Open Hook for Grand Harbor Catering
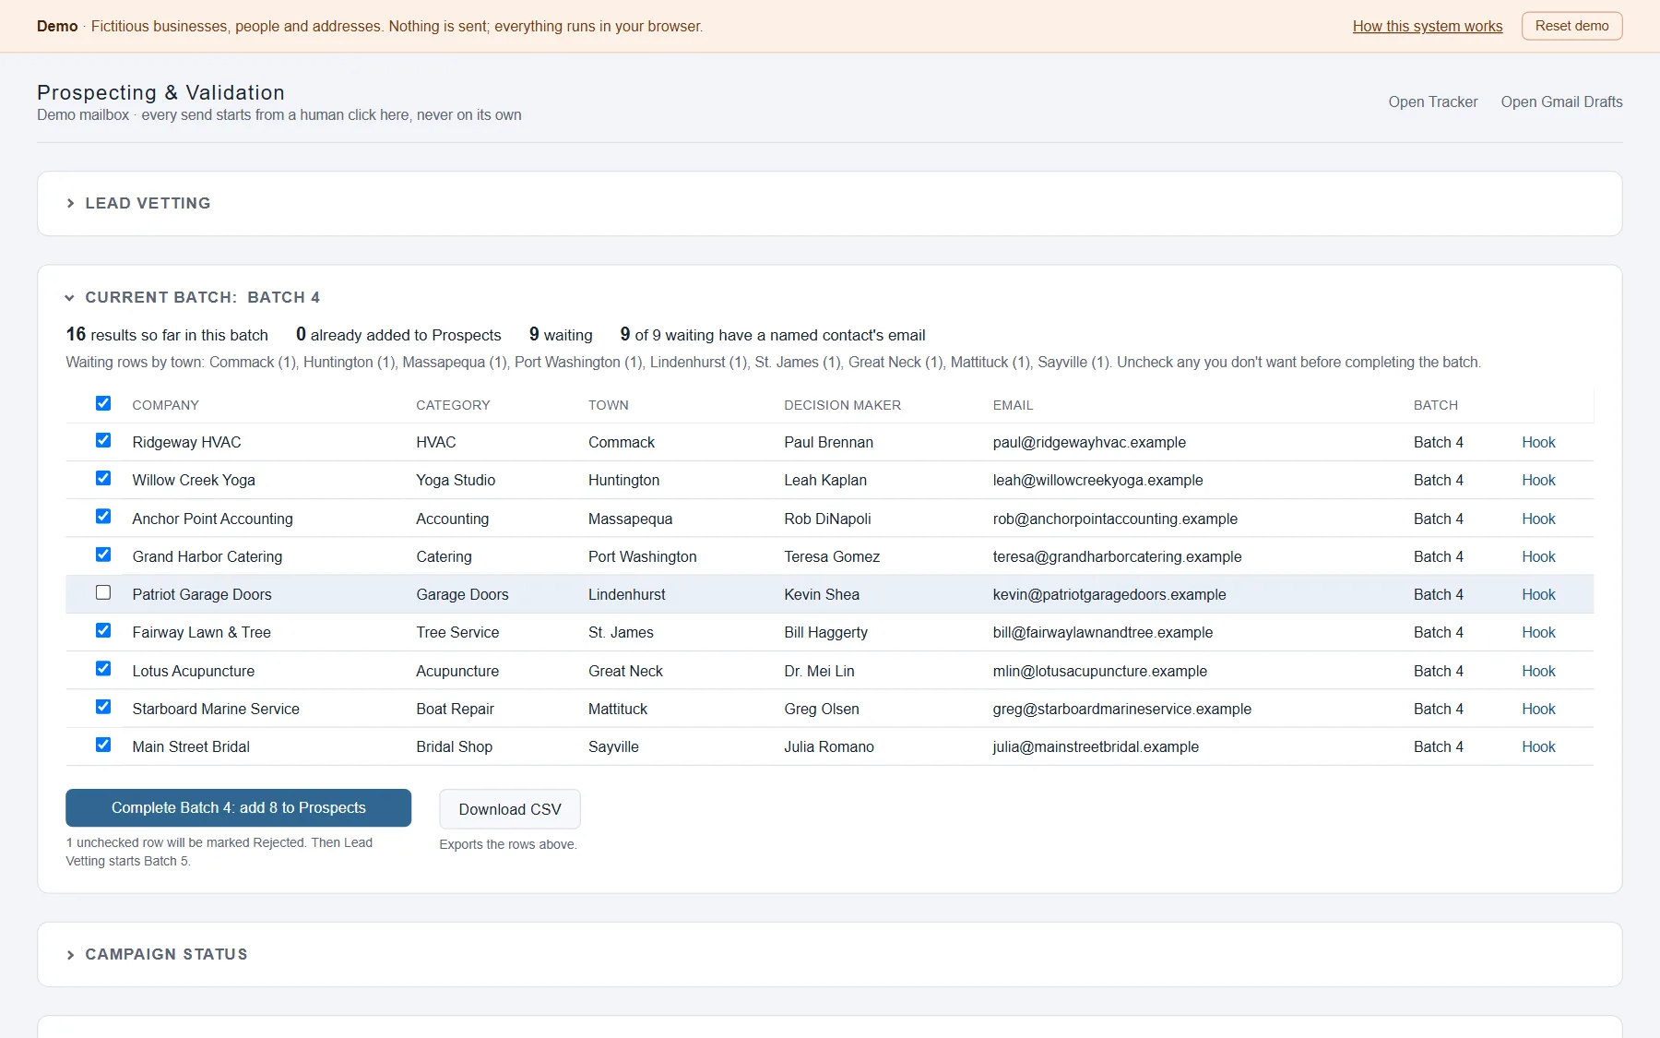This screenshot has height=1038, width=1660. tap(1538, 556)
